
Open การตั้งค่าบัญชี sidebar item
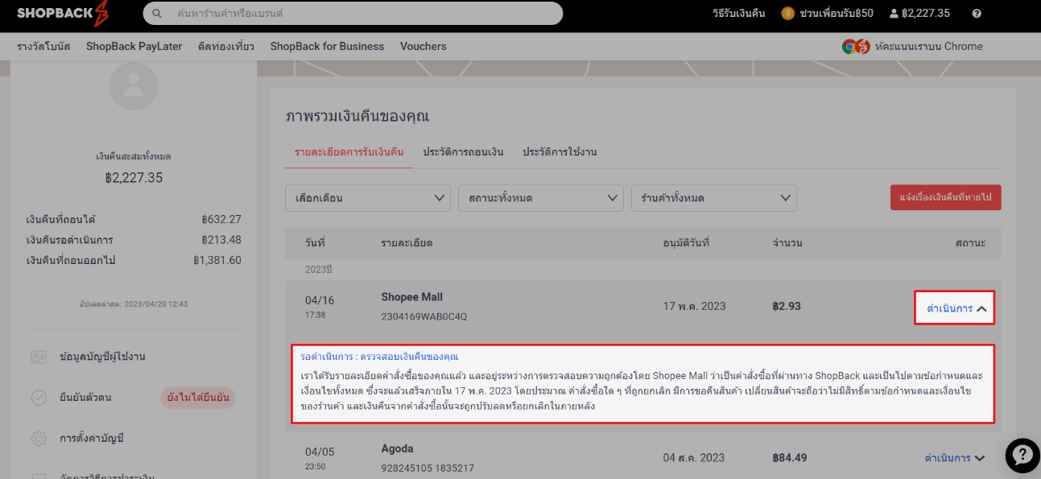pyautogui.click(x=91, y=439)
